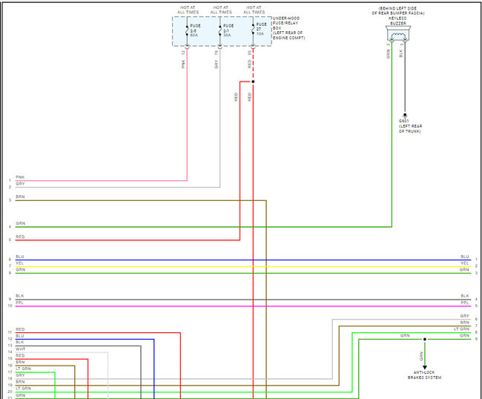This screenshot has height=399, width=482.
Task: Click right-side 'LT GRN' label at pin 8
Action: pyautogui.click(x=462, y=329)
